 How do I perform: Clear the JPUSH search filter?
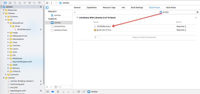point(197,12)
